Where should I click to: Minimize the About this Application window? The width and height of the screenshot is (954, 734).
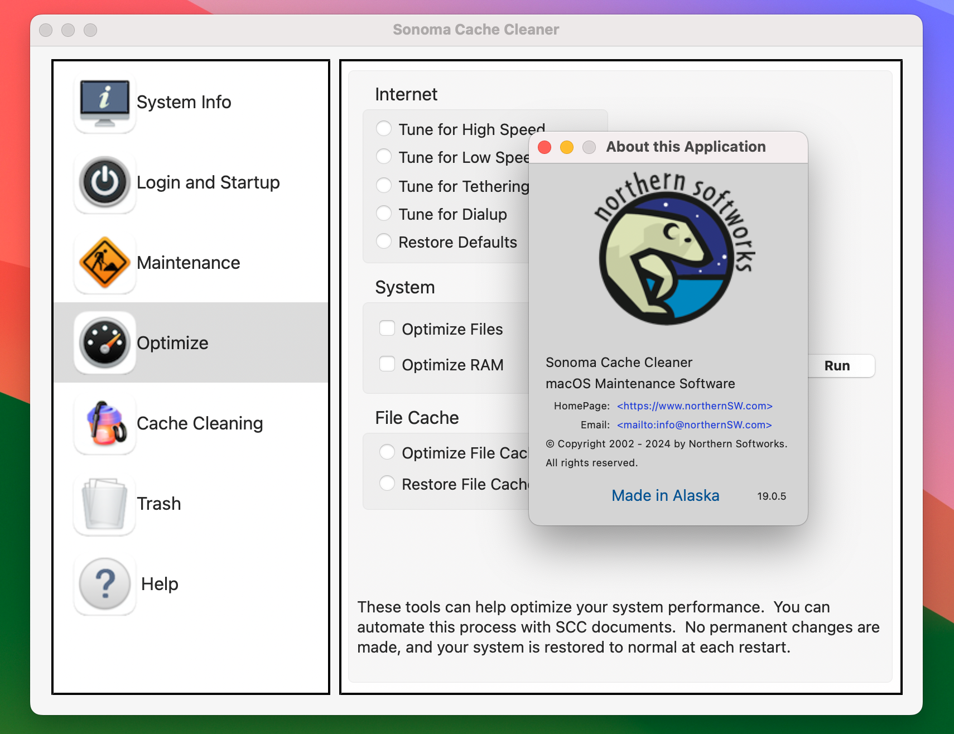pyautogui.click(x=567, y=147)
